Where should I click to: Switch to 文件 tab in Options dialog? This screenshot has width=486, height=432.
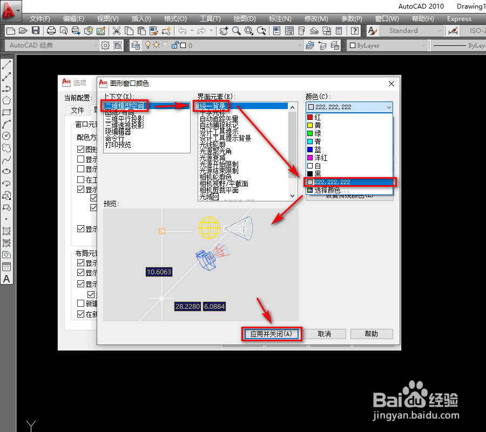pos(77,110)
